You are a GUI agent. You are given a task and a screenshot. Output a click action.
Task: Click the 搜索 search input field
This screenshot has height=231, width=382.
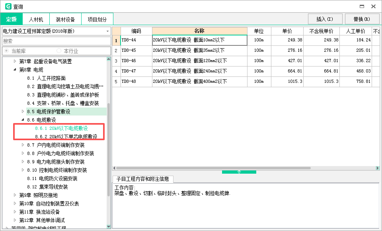tap(56, 41)
